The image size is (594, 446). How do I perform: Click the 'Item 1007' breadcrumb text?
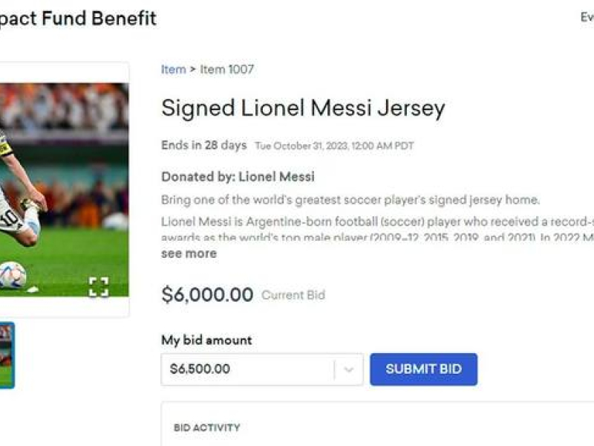[226, 69]
